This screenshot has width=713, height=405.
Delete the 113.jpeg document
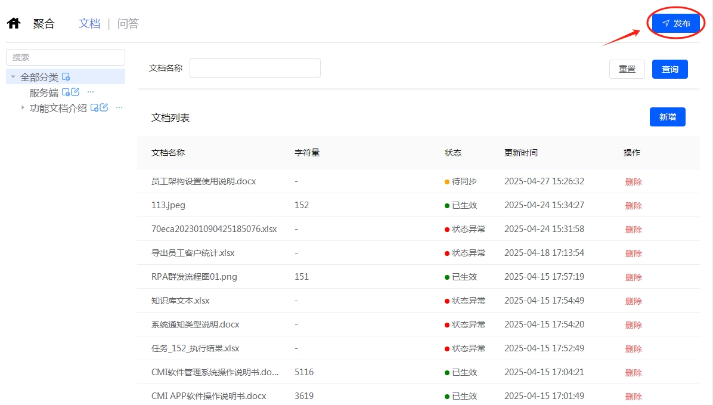[x=633, y=205]
